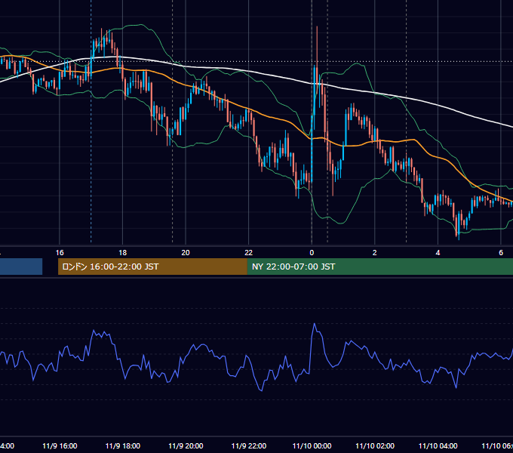Click the "4" hour label on price chart axis

click(438, 253)
